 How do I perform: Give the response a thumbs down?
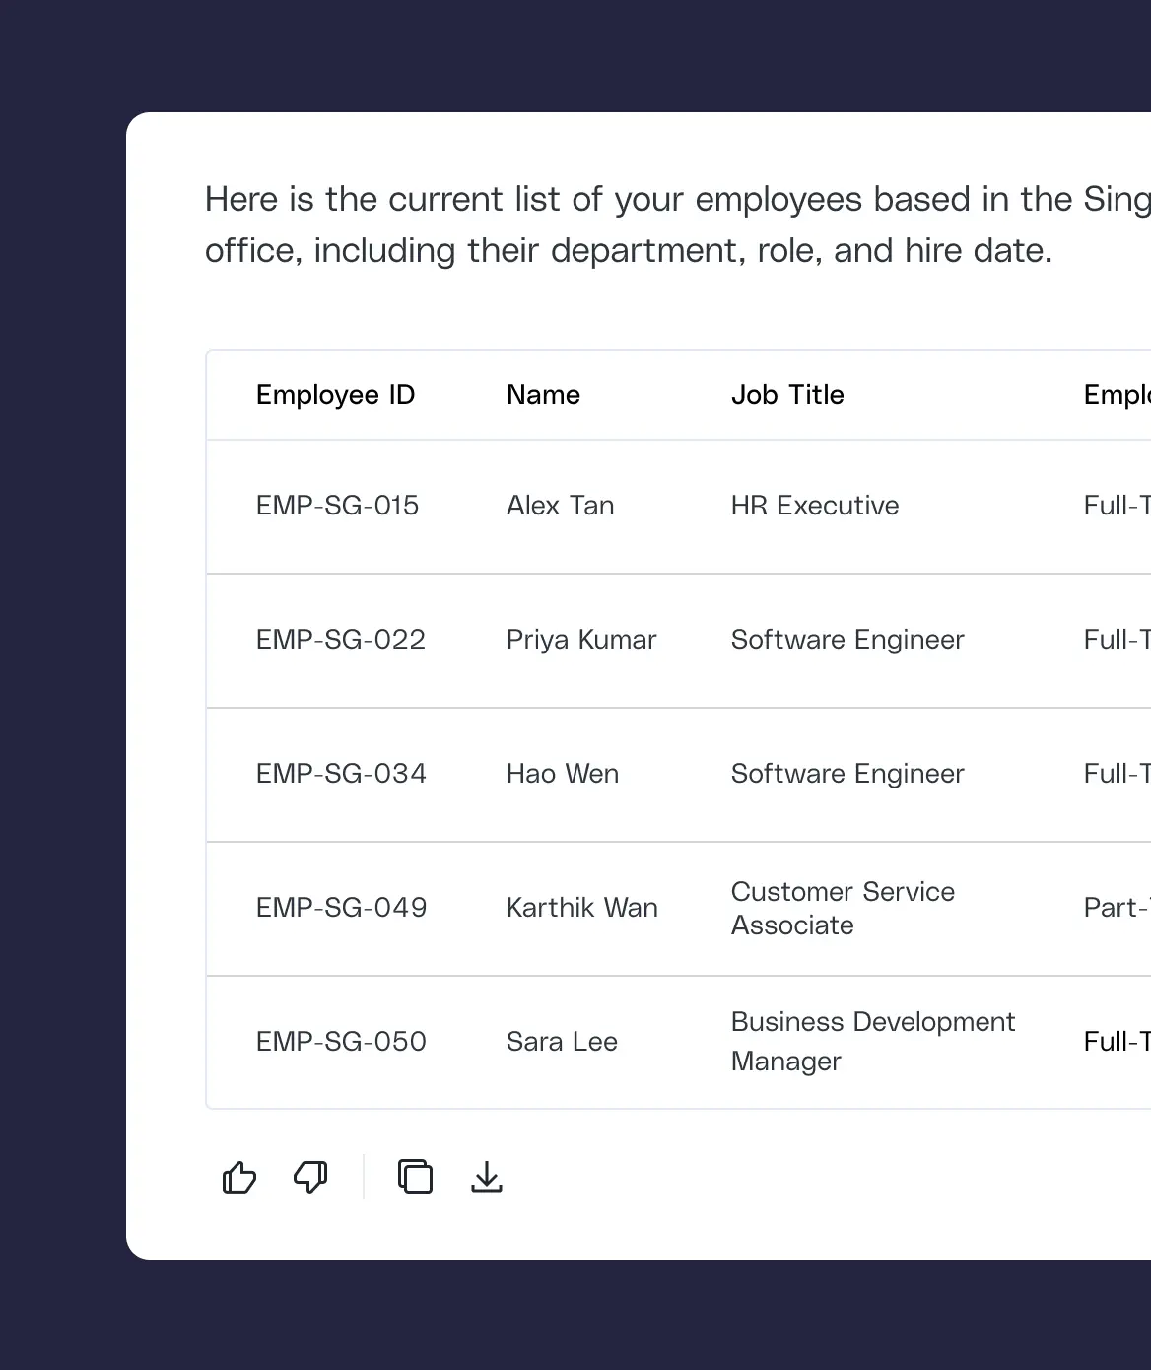(x=310, y=1177)
